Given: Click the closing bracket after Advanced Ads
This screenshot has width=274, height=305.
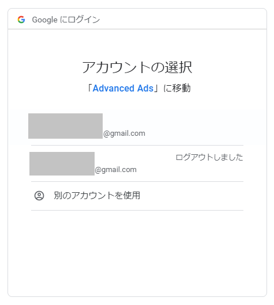Looking at the screenshot, I should [x=157, y=88].
